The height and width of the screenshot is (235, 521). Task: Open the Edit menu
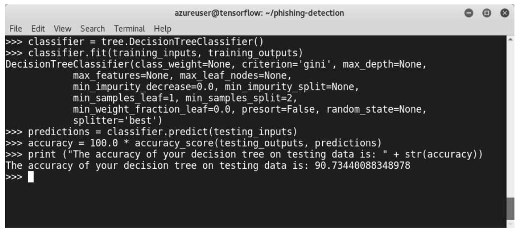(38, 29)
